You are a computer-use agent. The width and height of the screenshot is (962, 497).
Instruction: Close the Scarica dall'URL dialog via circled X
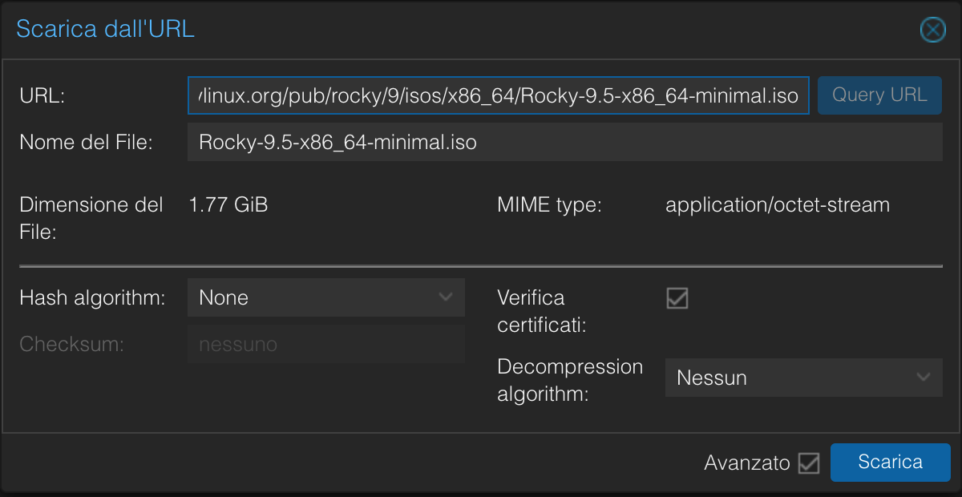[x=932, y=30]
